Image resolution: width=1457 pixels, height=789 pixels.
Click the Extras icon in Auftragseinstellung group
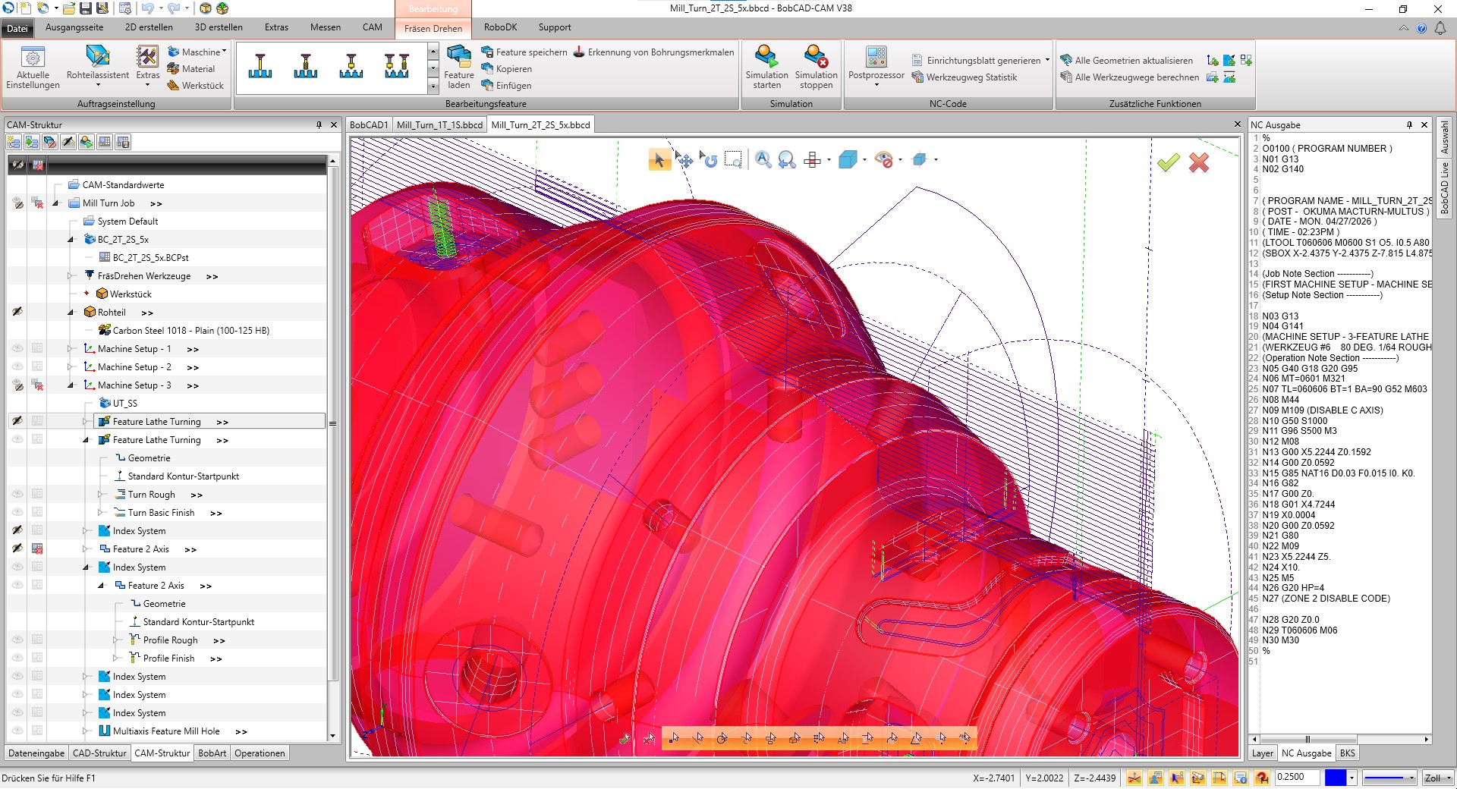[147, 58]
